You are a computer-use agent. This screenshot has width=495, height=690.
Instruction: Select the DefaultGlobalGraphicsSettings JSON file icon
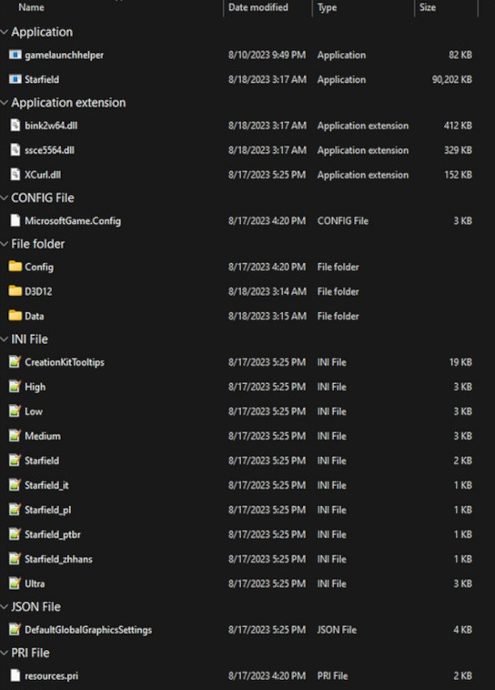(15, 629)
